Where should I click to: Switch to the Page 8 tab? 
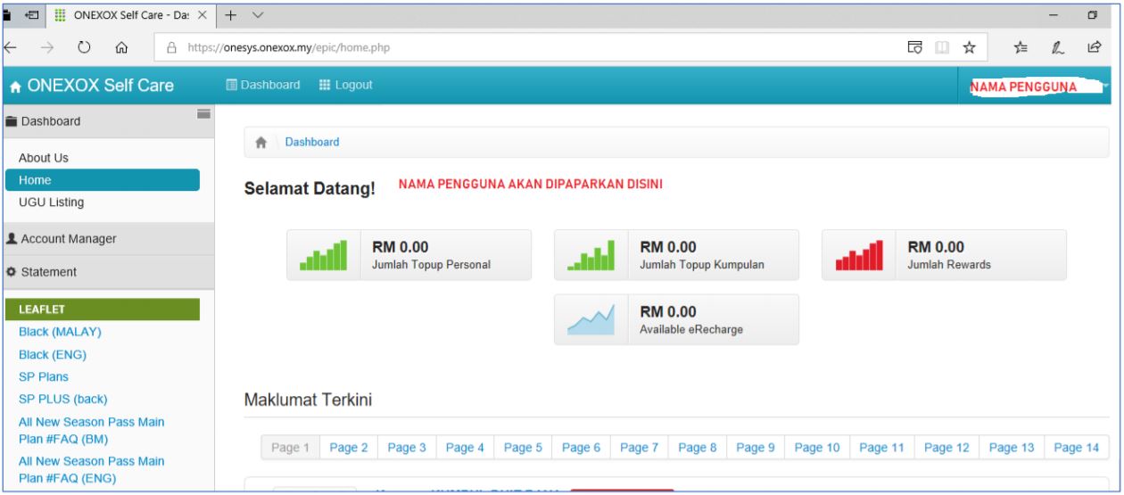click(x=698, y=448)
